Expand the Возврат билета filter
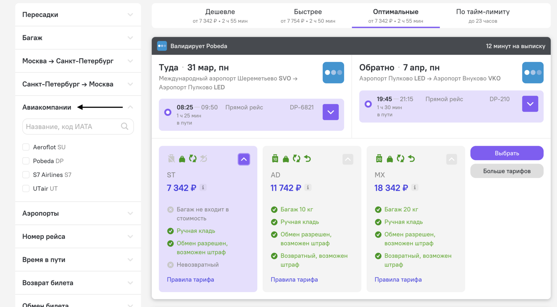557x307 pixels. (x=78, y=283)
